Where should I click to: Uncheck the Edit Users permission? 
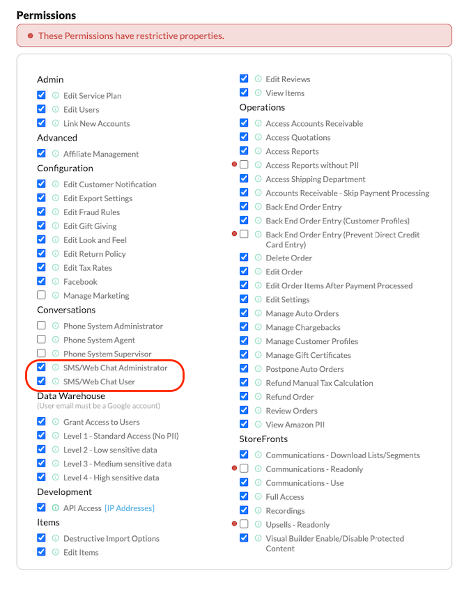[x=41, y=109]
